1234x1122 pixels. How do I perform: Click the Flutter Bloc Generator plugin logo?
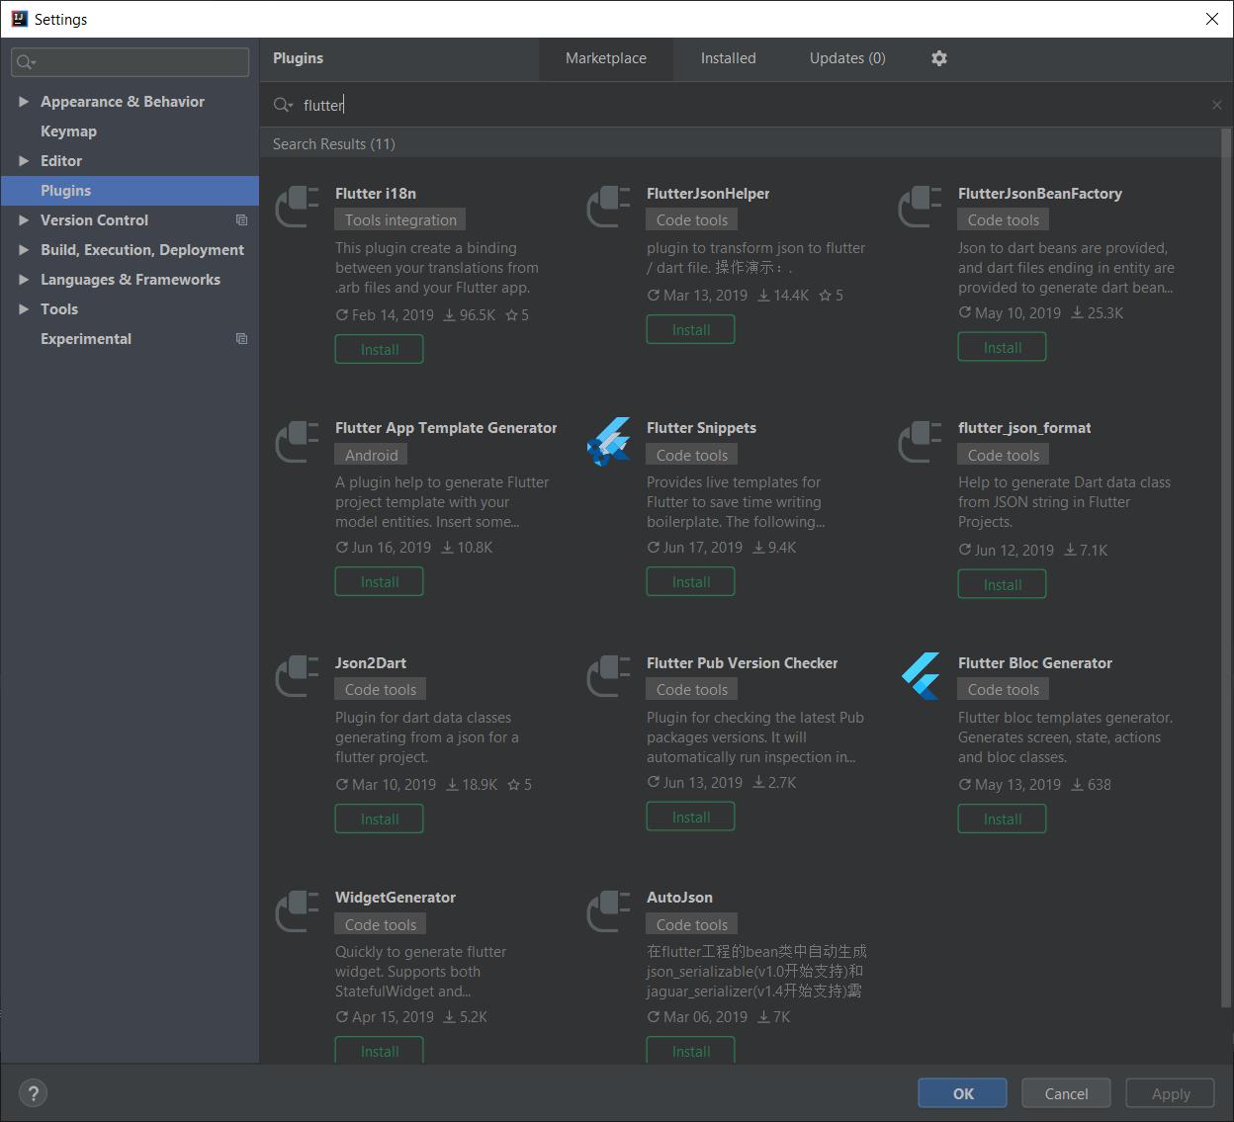[x=920, y=676]
